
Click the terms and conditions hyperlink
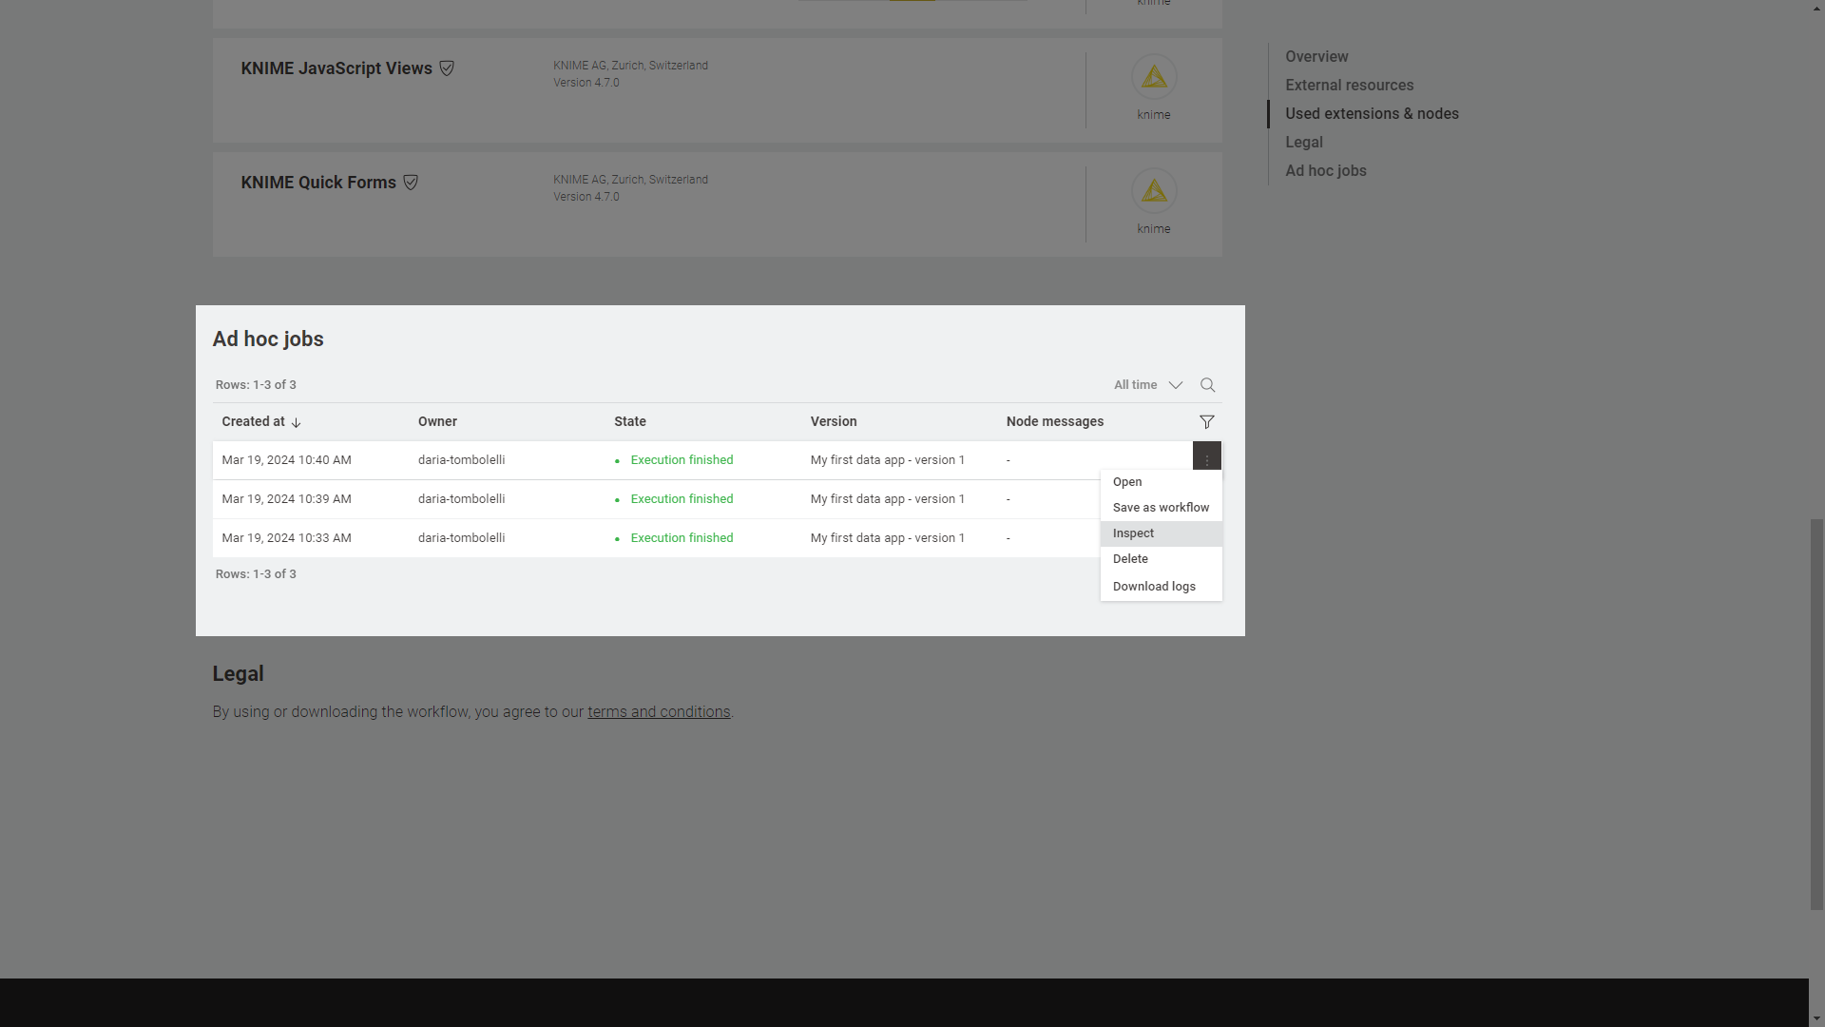pyautogui.click(x=658, y=711)
